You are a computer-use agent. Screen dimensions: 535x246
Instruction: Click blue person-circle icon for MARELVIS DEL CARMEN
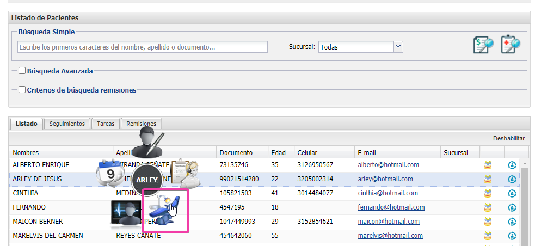(512, 236)
